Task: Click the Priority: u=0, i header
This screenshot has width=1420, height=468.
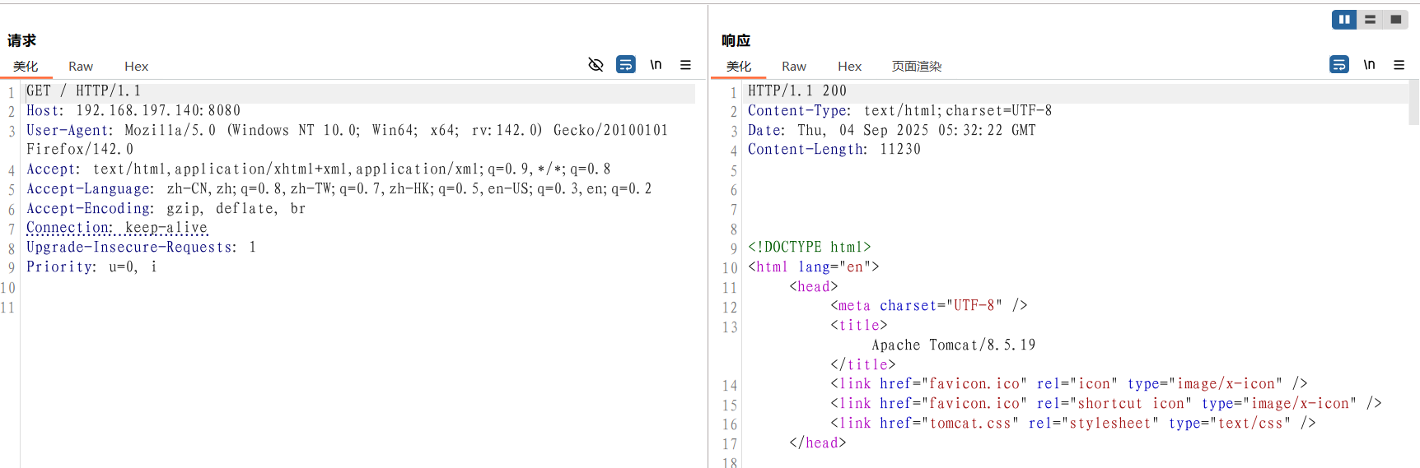Action: (x=91, y=267)
